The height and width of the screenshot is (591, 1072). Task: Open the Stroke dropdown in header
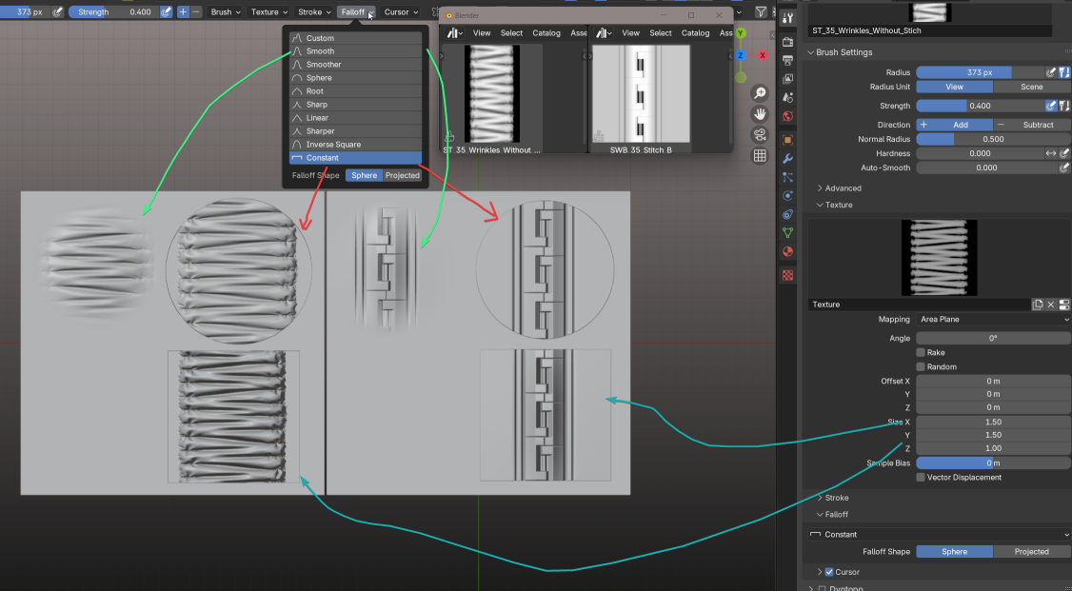click(x=314, y=11)
